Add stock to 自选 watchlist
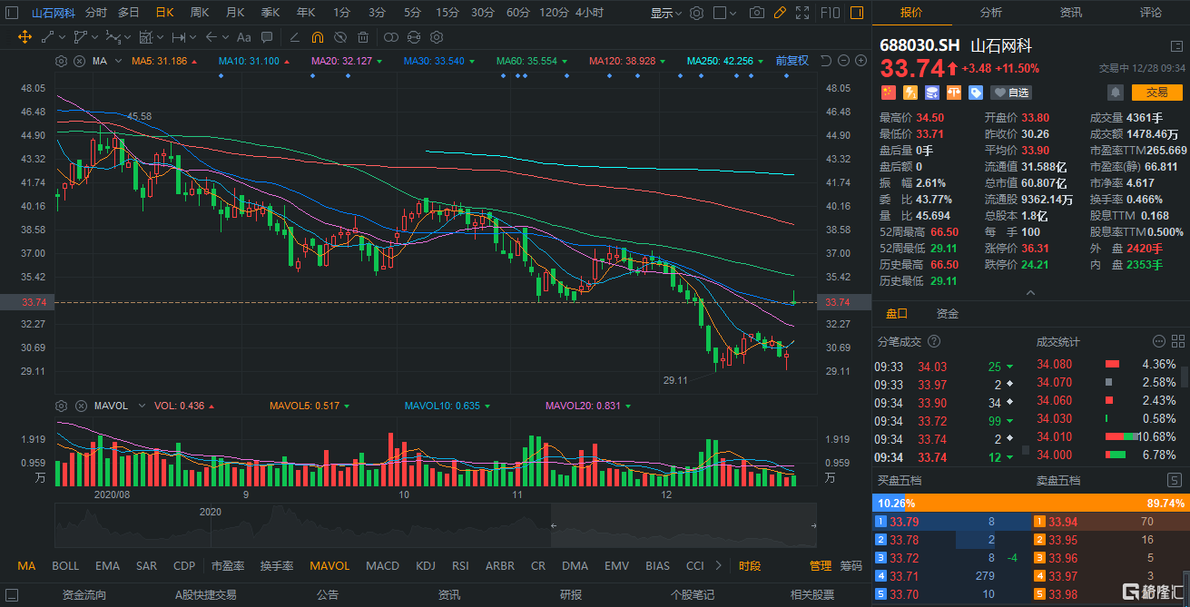Screen dimensions: 1190x607 1013,93
